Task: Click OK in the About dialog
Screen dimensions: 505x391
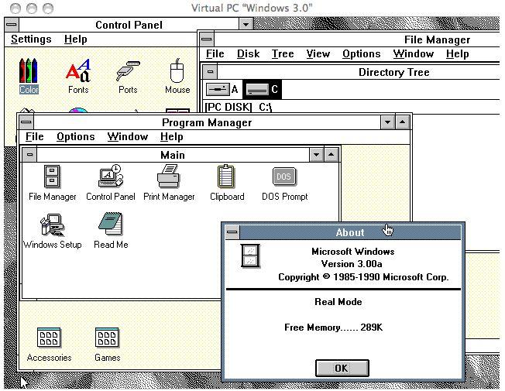Action: pos(342,368)
